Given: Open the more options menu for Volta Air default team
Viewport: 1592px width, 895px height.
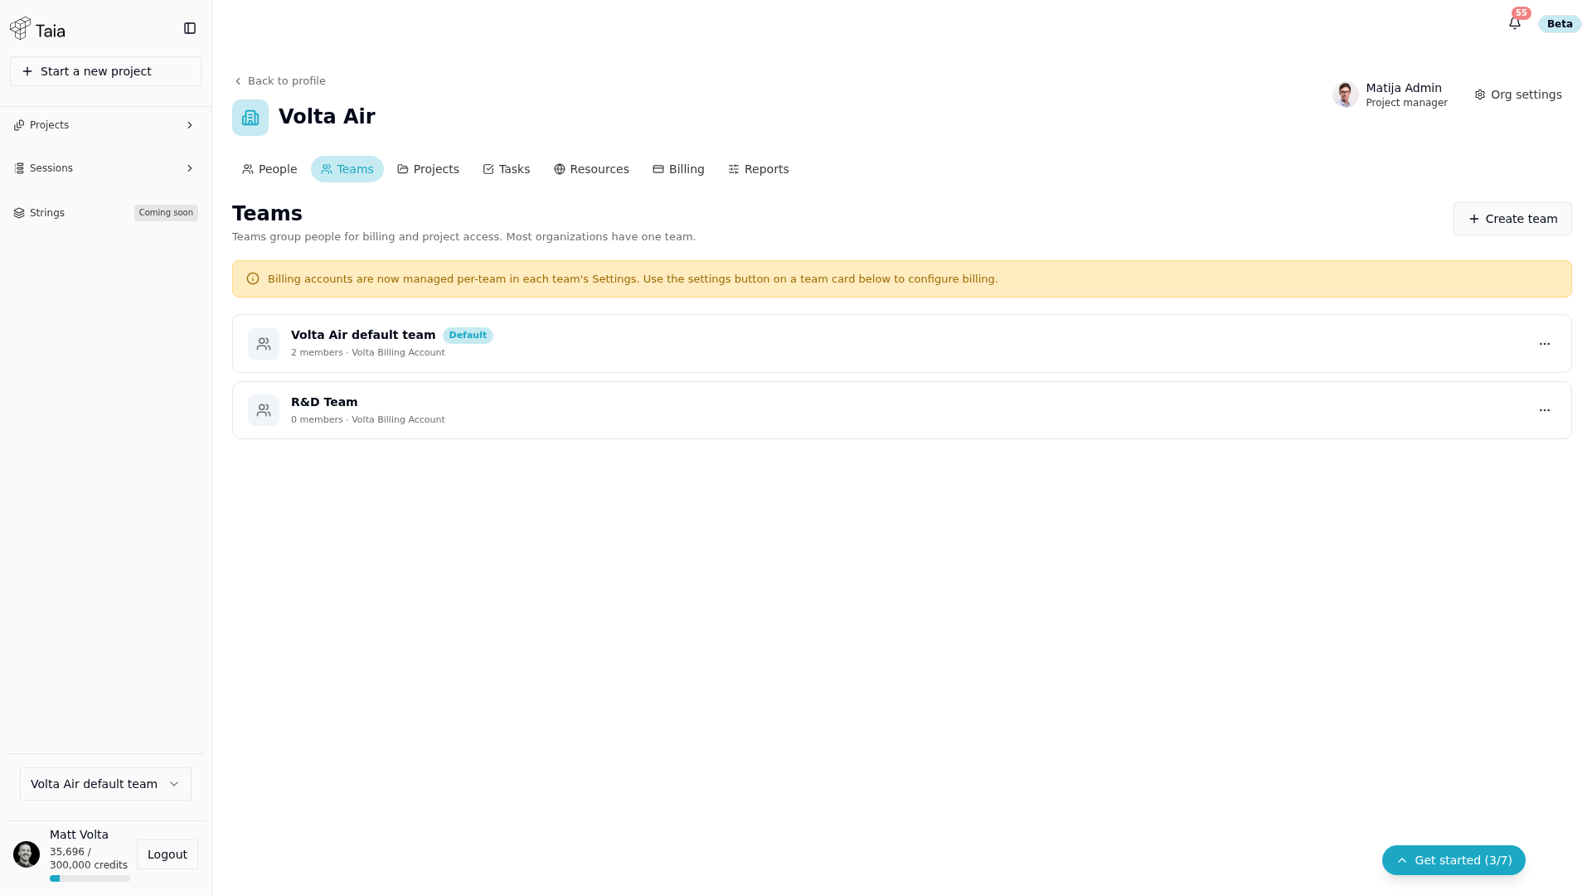Looking at the screenshot, I should (x=1545, y=344).
